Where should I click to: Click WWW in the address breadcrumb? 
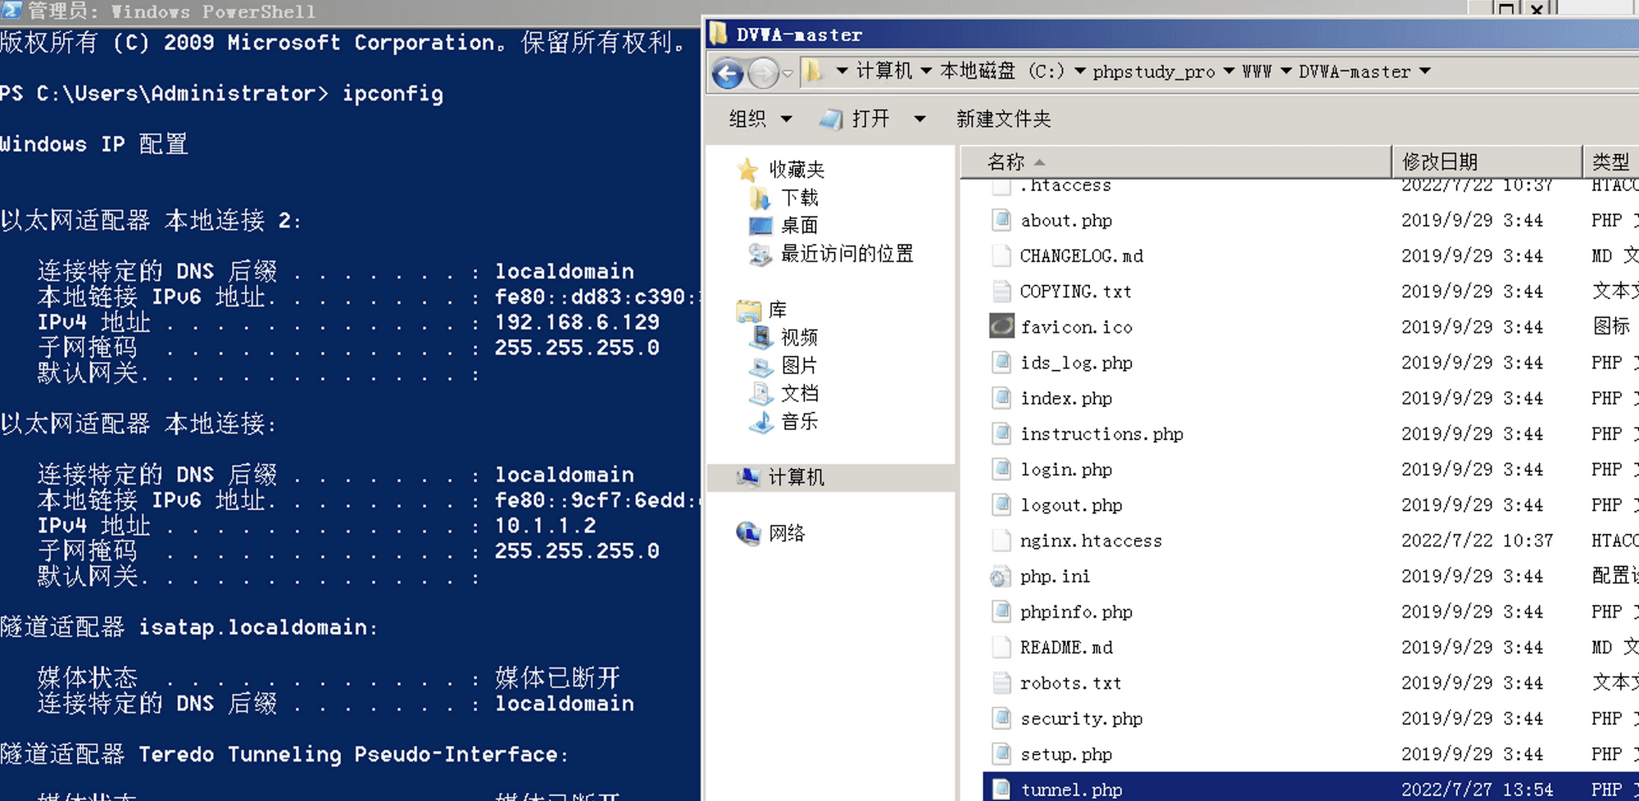click(x=1257, y=72)
